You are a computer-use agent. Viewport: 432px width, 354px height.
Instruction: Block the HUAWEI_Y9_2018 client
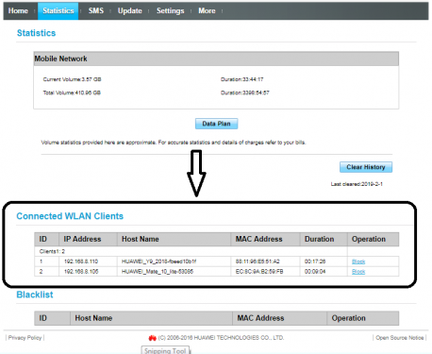(x=358, y=261)
